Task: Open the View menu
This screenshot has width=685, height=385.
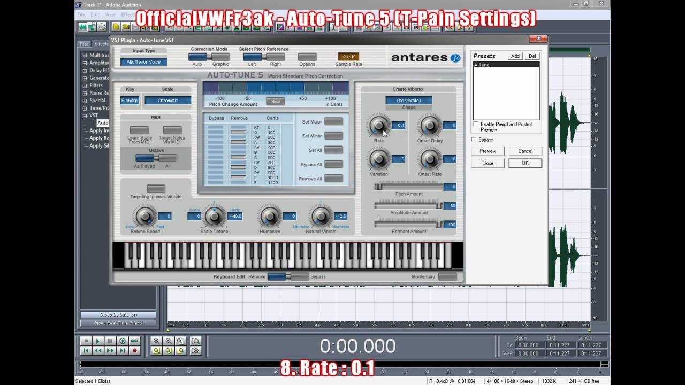Action: (110, 14)
